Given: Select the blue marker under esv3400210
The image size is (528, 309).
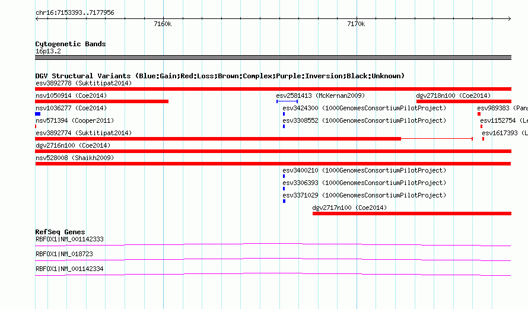Looking at the screenshot, I should click(284, 176).
